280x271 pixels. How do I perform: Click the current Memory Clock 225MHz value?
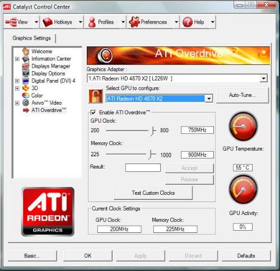[175, 229]
